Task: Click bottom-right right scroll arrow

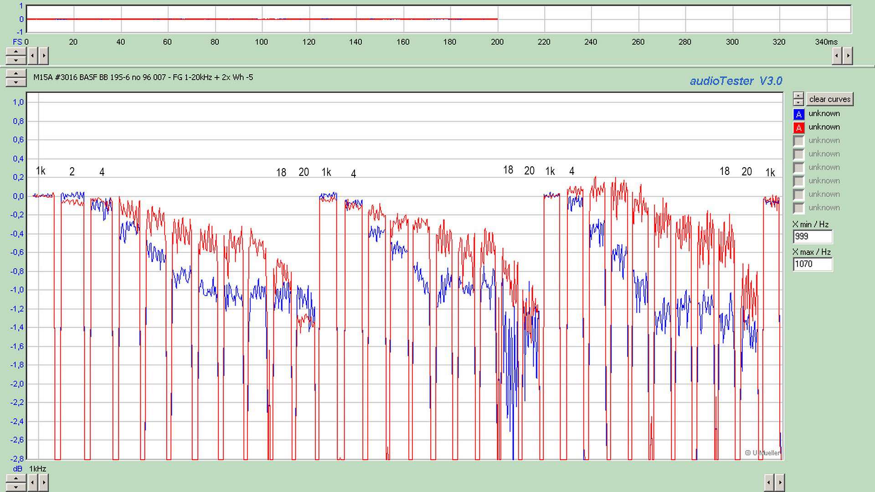Action: click(780, 482)
